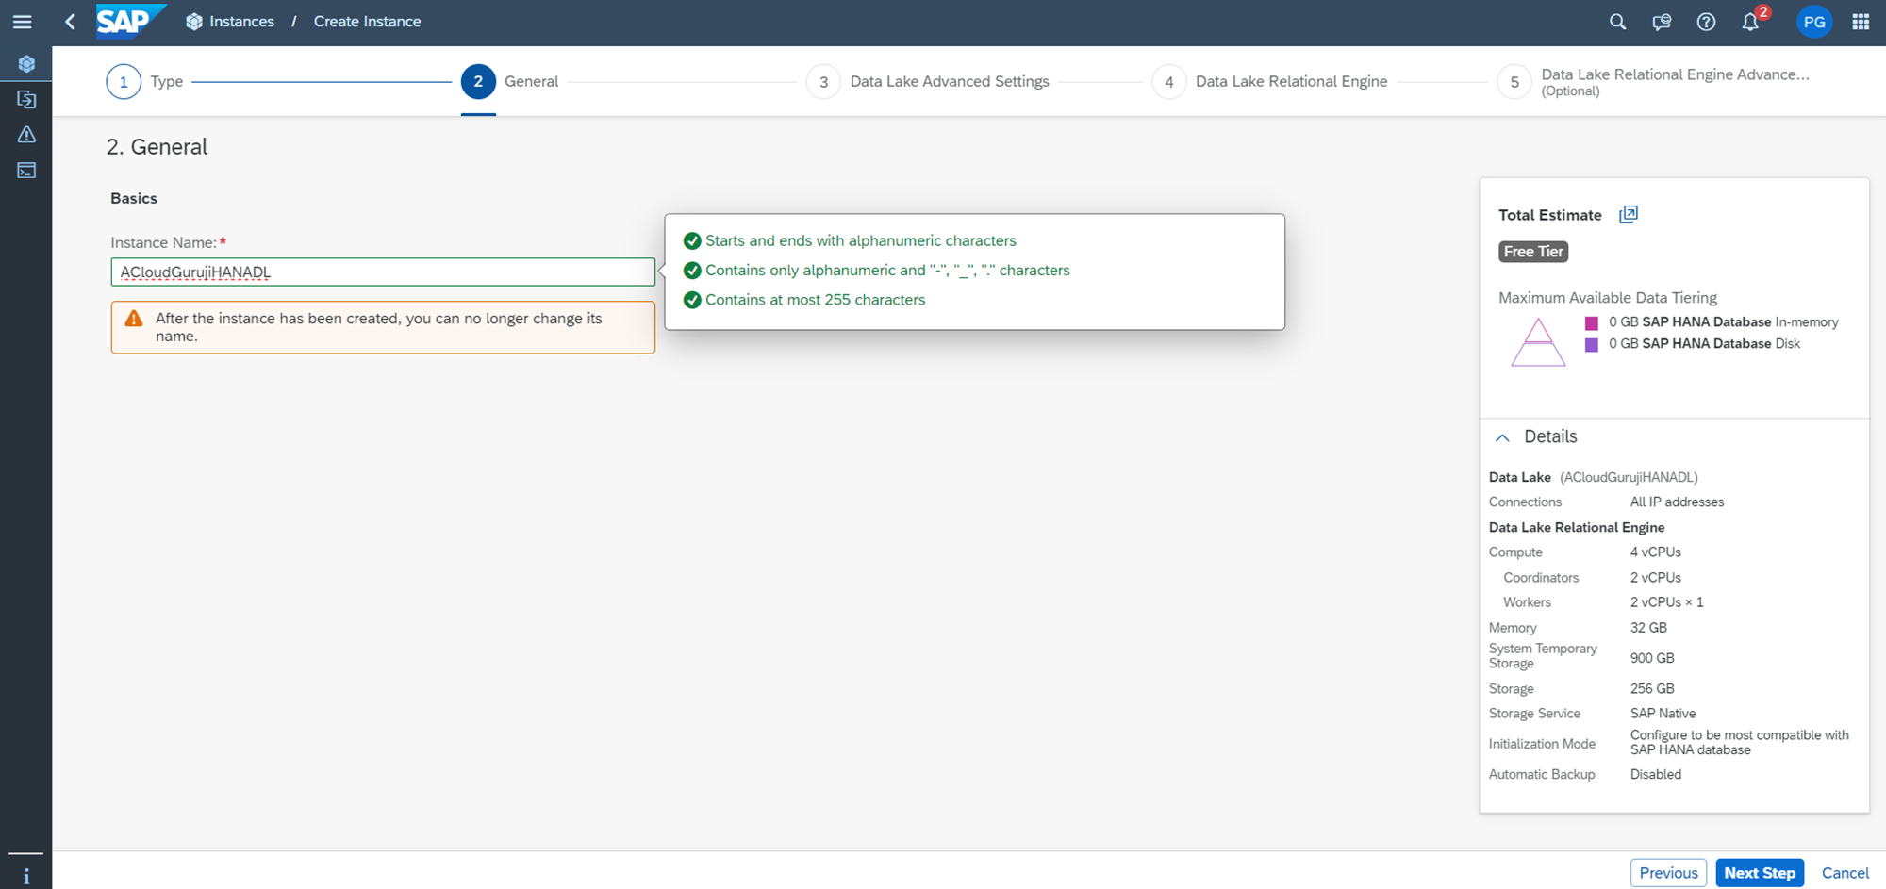Click the Instance Name input field
This screenshot has width=1886, height=889.
[382, 272]
